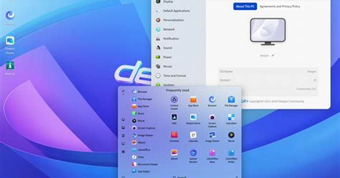The height and width of the screenshot is (178, 340).
Task: Choose Image Viewer in the launcher app list
Action: click(142, 135)
